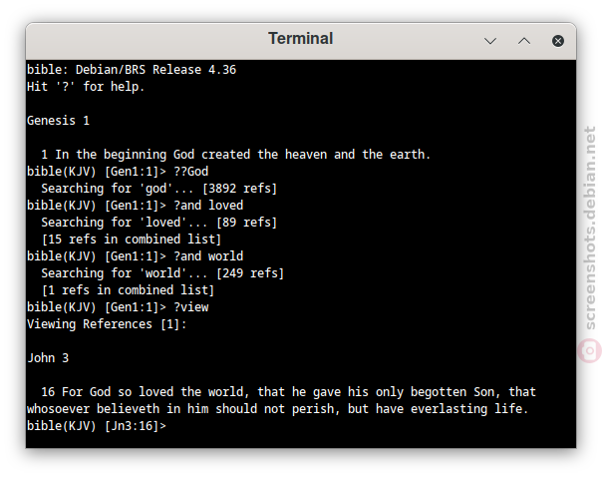This screenshot has width=602, height=477.
Task: Click the '?and world' command text
Action: (x=208, y=256)
